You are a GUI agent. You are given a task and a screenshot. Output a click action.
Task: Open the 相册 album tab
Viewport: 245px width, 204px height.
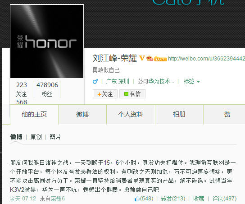[x=179, y=114]
